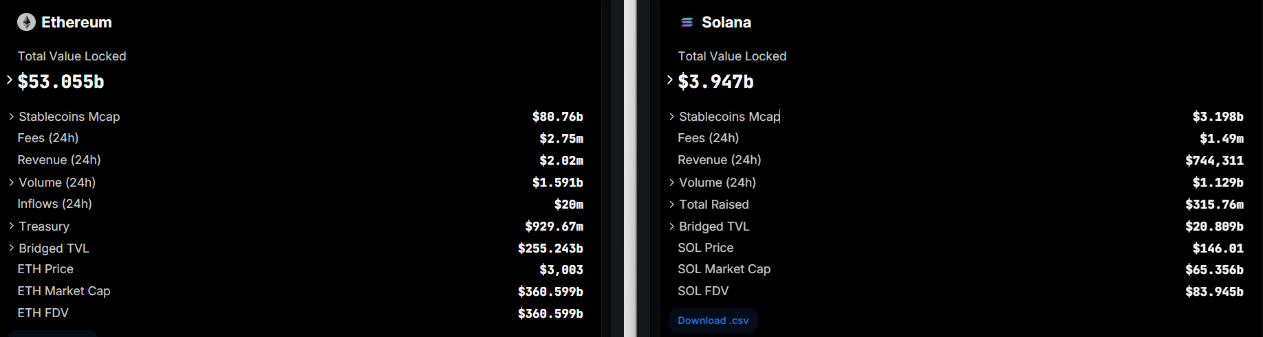Expand Ethereum Bridged TVL row
The height and width of the screenshot is (337, 1263).
tap(11, 248)
